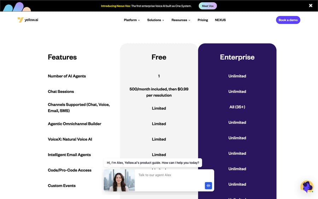
Task: Close the Nexus Vox announcement banner
Action: [x=311, y=5]
